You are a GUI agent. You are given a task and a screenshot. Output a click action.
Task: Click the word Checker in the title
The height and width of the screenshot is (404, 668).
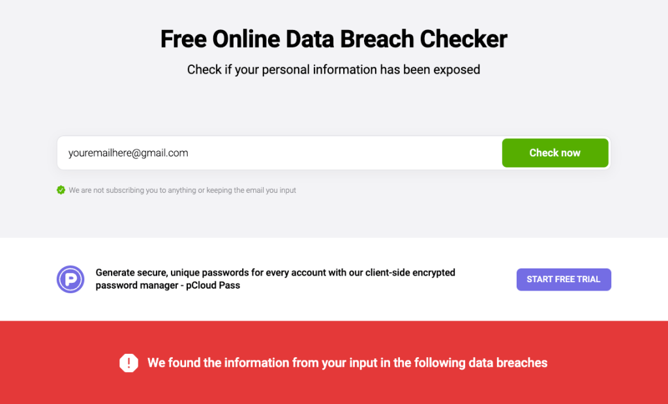[464, 39]
